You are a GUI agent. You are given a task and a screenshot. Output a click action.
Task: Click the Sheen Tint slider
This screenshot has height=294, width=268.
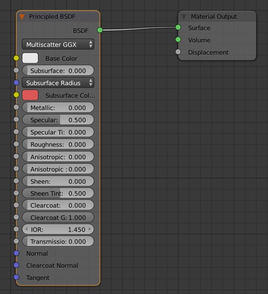pyautogui.click(x=58, y=193)
